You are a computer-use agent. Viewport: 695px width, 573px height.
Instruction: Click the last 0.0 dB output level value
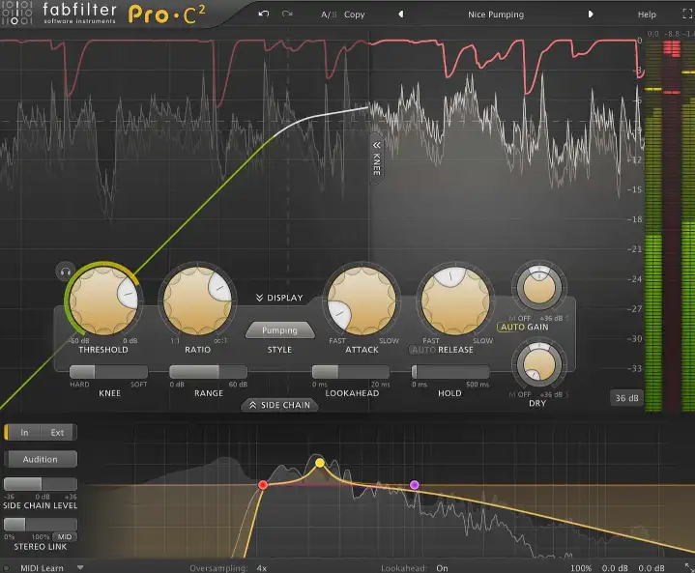click(652, 568)
